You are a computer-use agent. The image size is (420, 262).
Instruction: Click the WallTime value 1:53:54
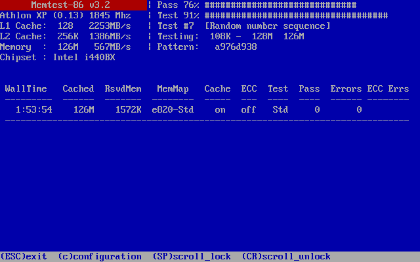point(34,109)
